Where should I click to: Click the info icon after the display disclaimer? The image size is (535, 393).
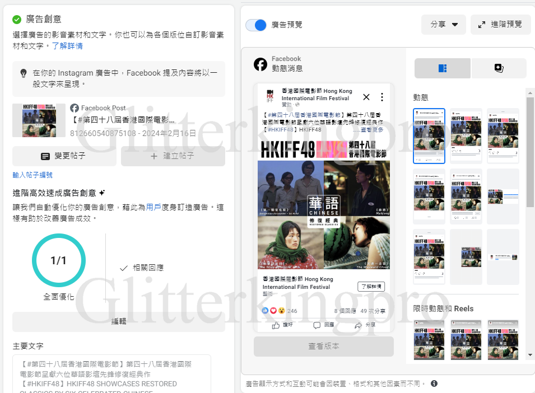434,383
